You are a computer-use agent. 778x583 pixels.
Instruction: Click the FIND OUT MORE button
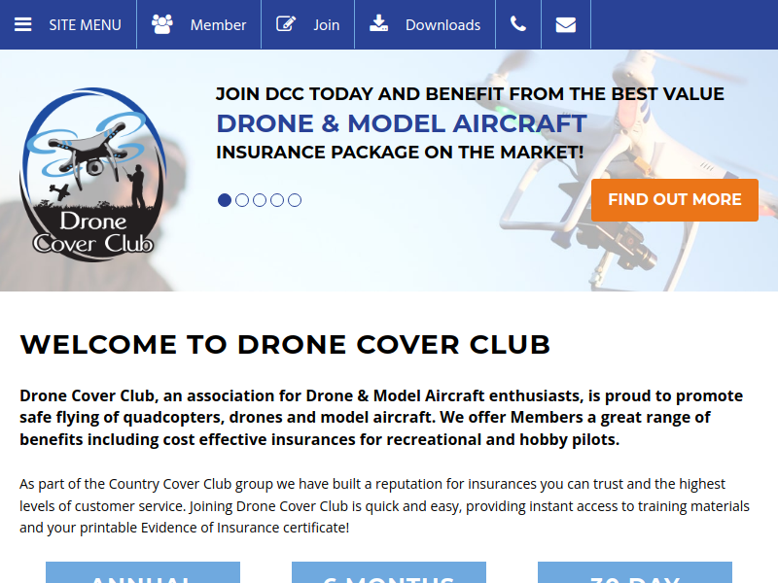(x=675, y=200)
